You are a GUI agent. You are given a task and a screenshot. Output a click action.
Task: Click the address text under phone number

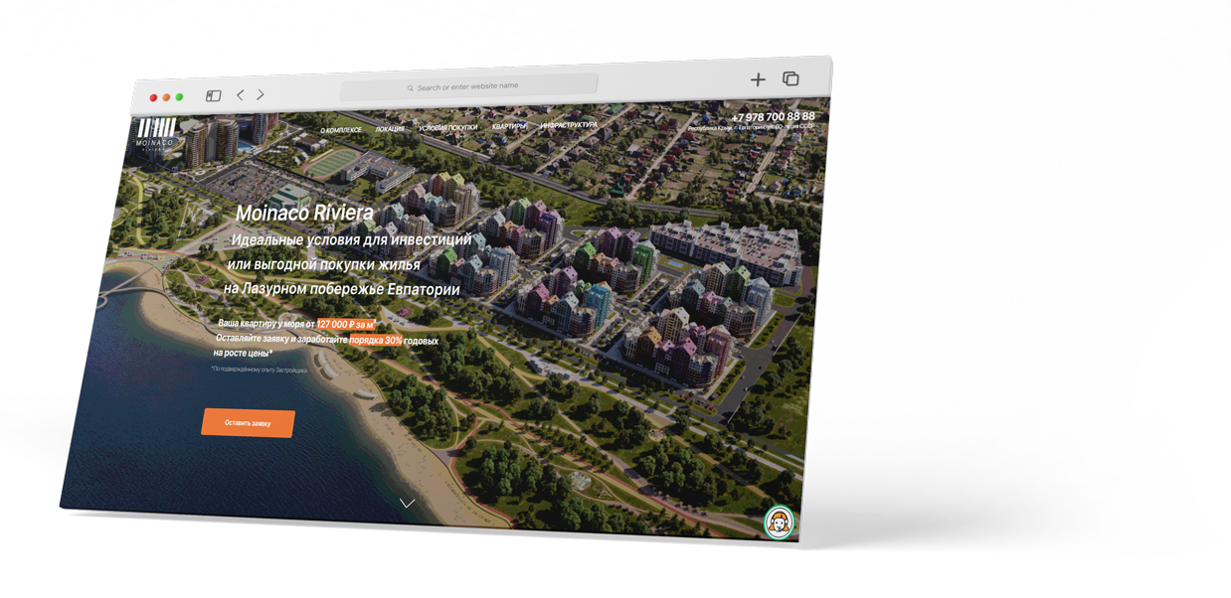[751, 127]
